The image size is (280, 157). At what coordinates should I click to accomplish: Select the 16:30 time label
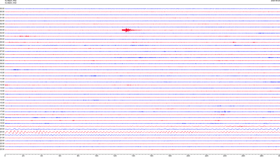tap(2, 108)
